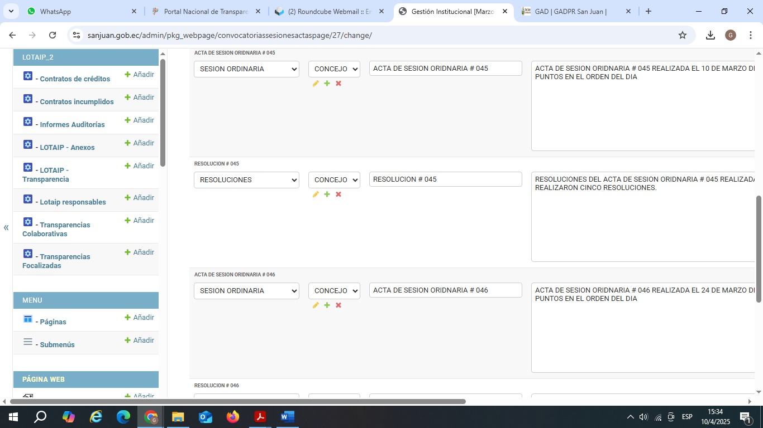763x428 pixels.
Task: Open RESOLUCIONES type dropdown
Action: [x=246, y=180]
